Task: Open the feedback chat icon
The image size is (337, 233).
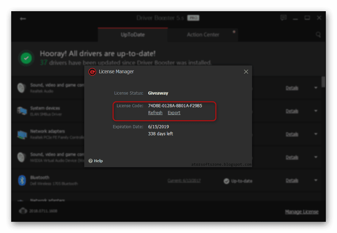Action: coord(283,18)
